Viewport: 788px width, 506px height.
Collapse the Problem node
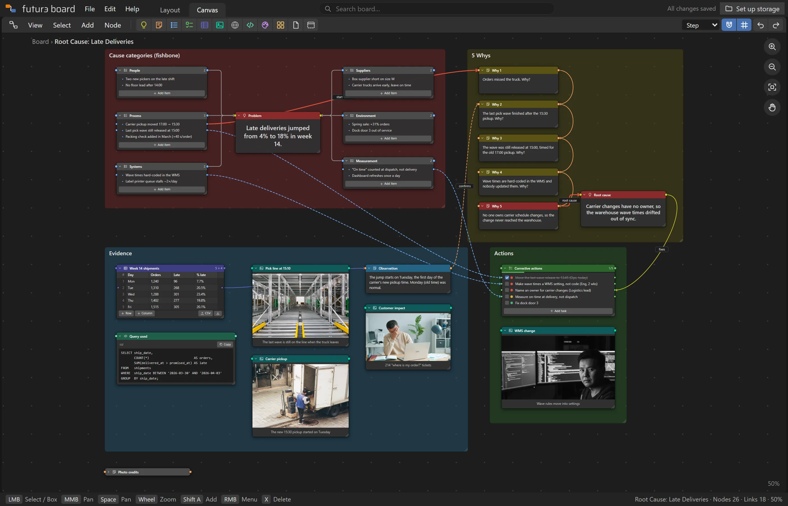click(x=239, y=116)
